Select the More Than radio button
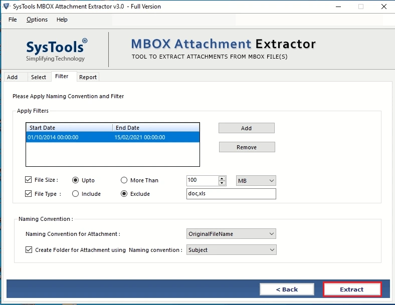Viewport: 395px width, 305px height. point(124,180)
